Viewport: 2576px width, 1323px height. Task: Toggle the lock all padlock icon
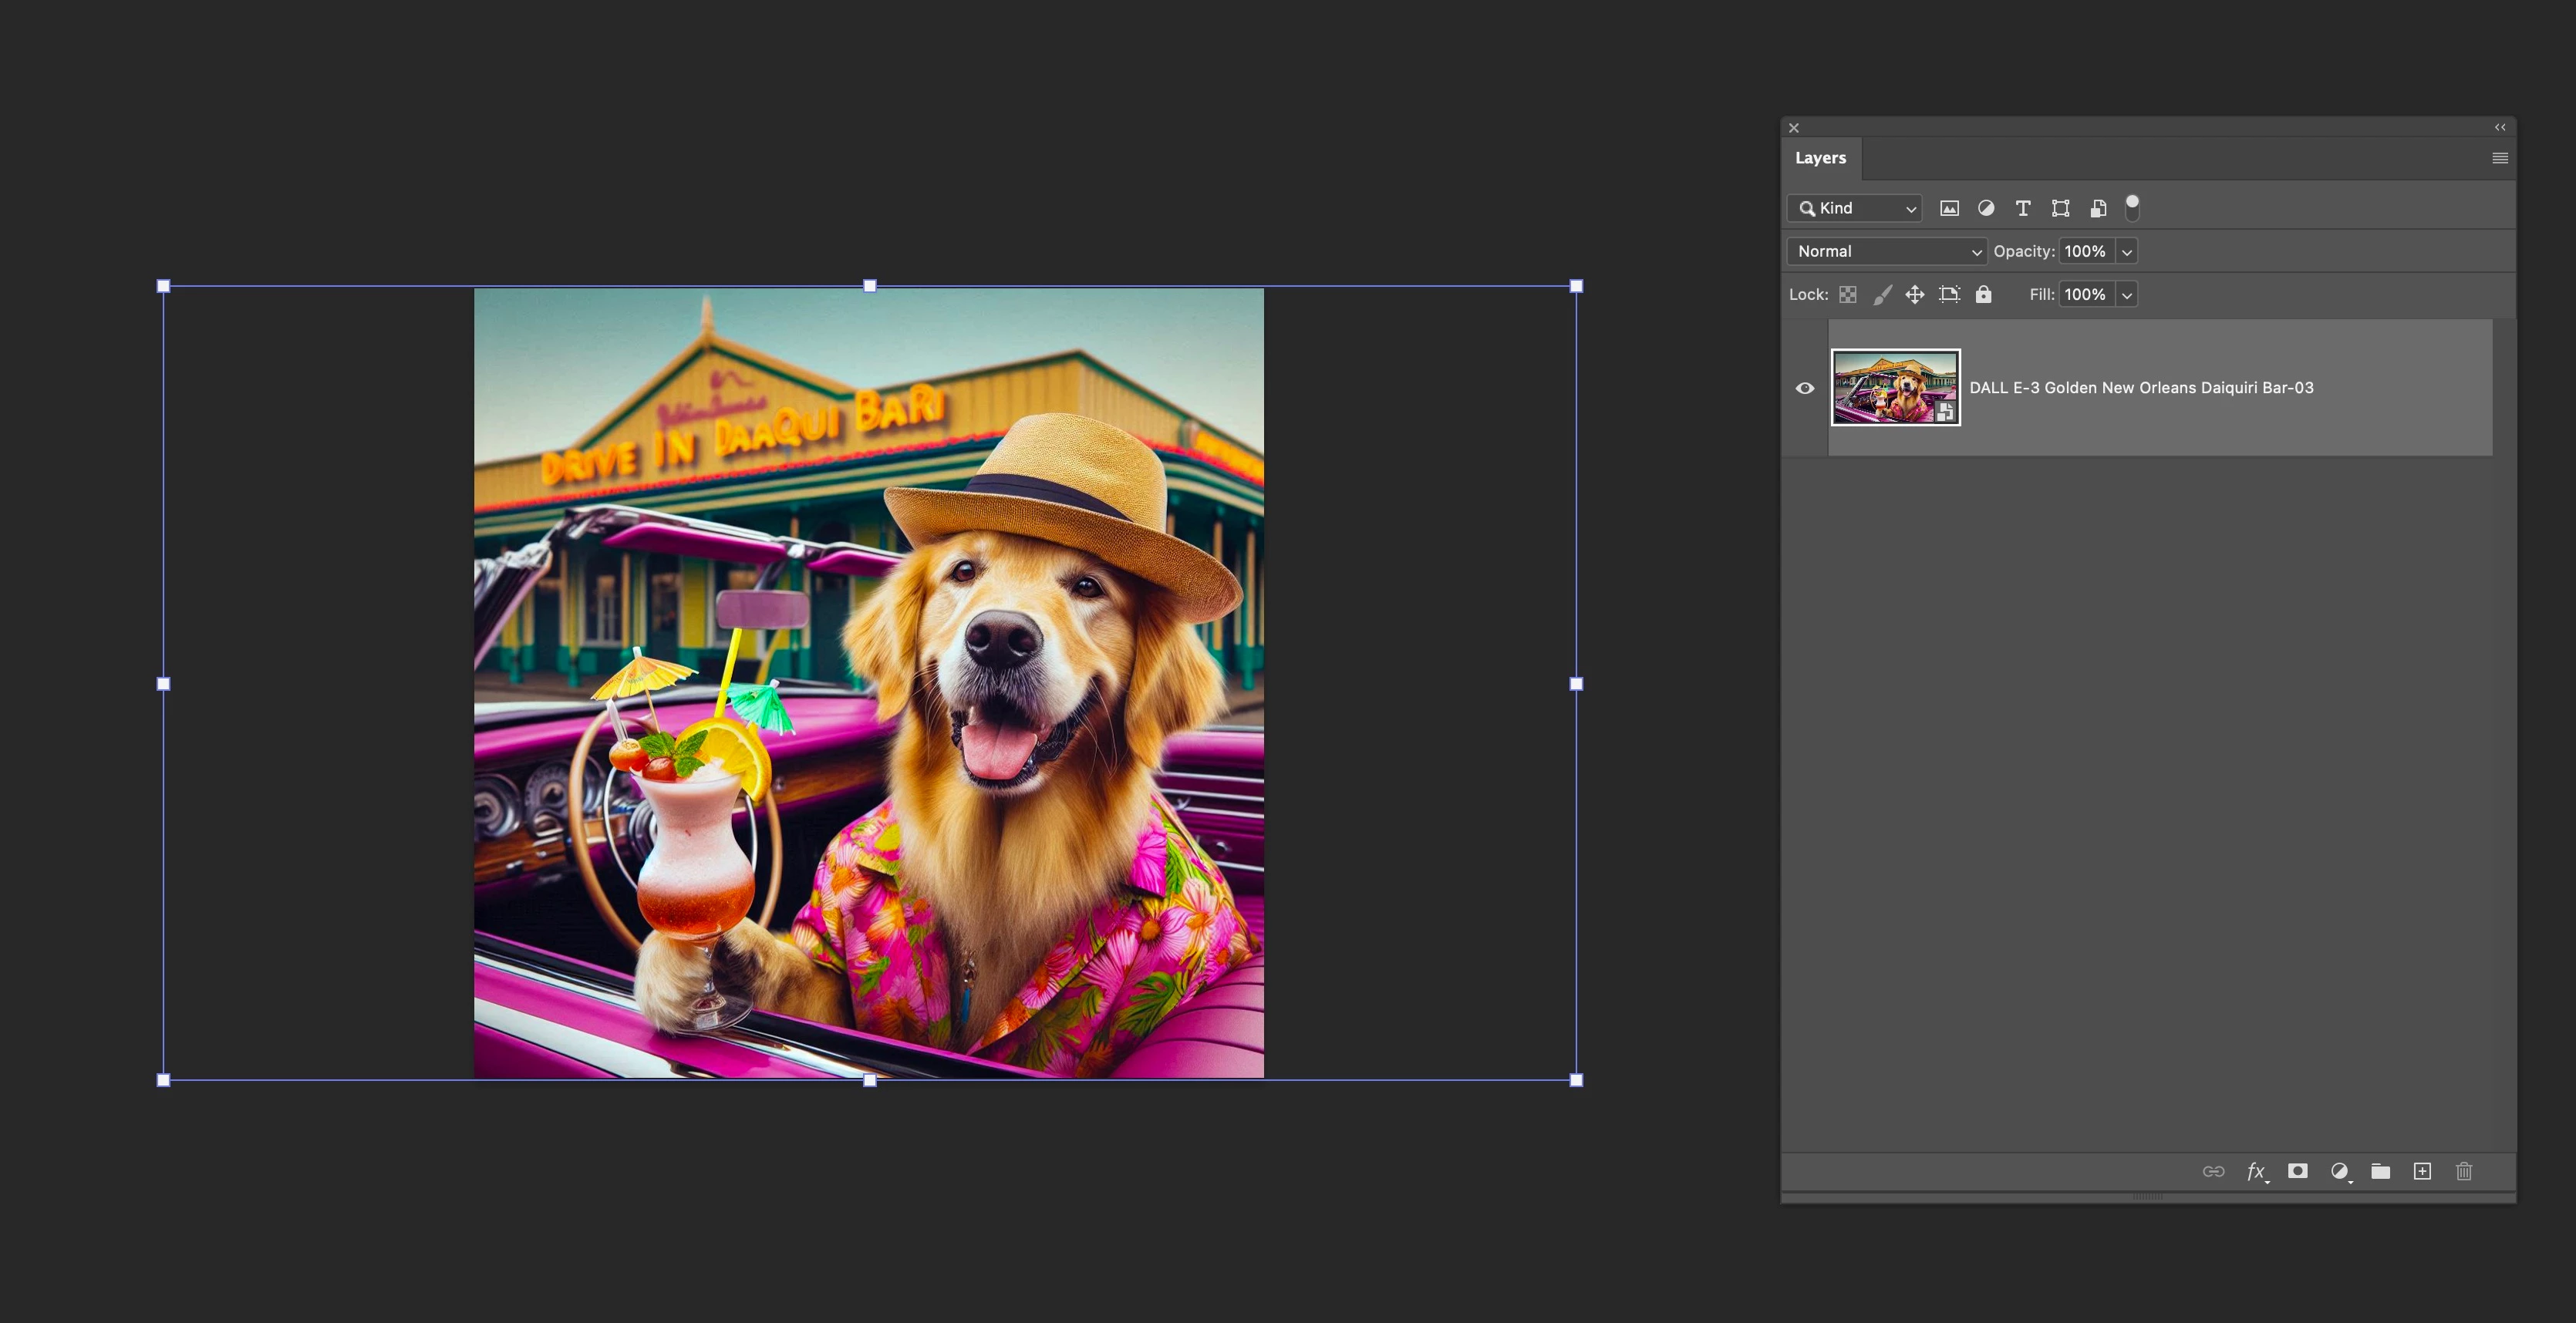1983,294
